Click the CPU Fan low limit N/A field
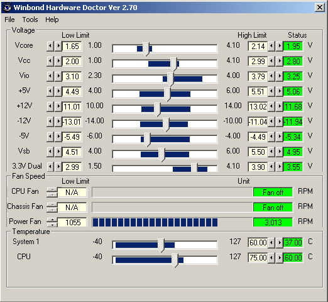This screenshot has height=302, width=328. pyautogui.click(x=72, y=192)
